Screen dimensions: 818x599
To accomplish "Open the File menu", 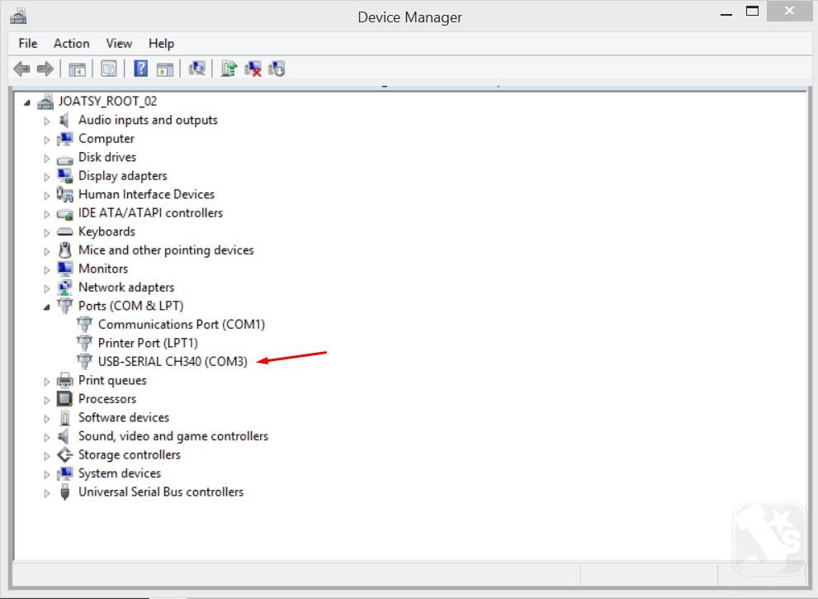I will click(27, 43).
